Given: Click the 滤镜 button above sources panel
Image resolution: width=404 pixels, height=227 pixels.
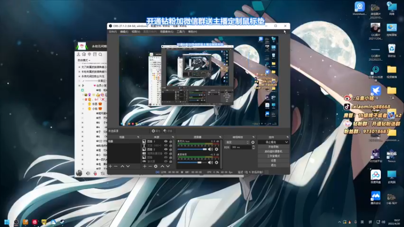Looking at the screenshot, I should click(x=168, y=131).
